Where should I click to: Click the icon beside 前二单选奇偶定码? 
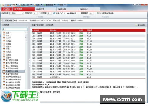tap(4, 88)
